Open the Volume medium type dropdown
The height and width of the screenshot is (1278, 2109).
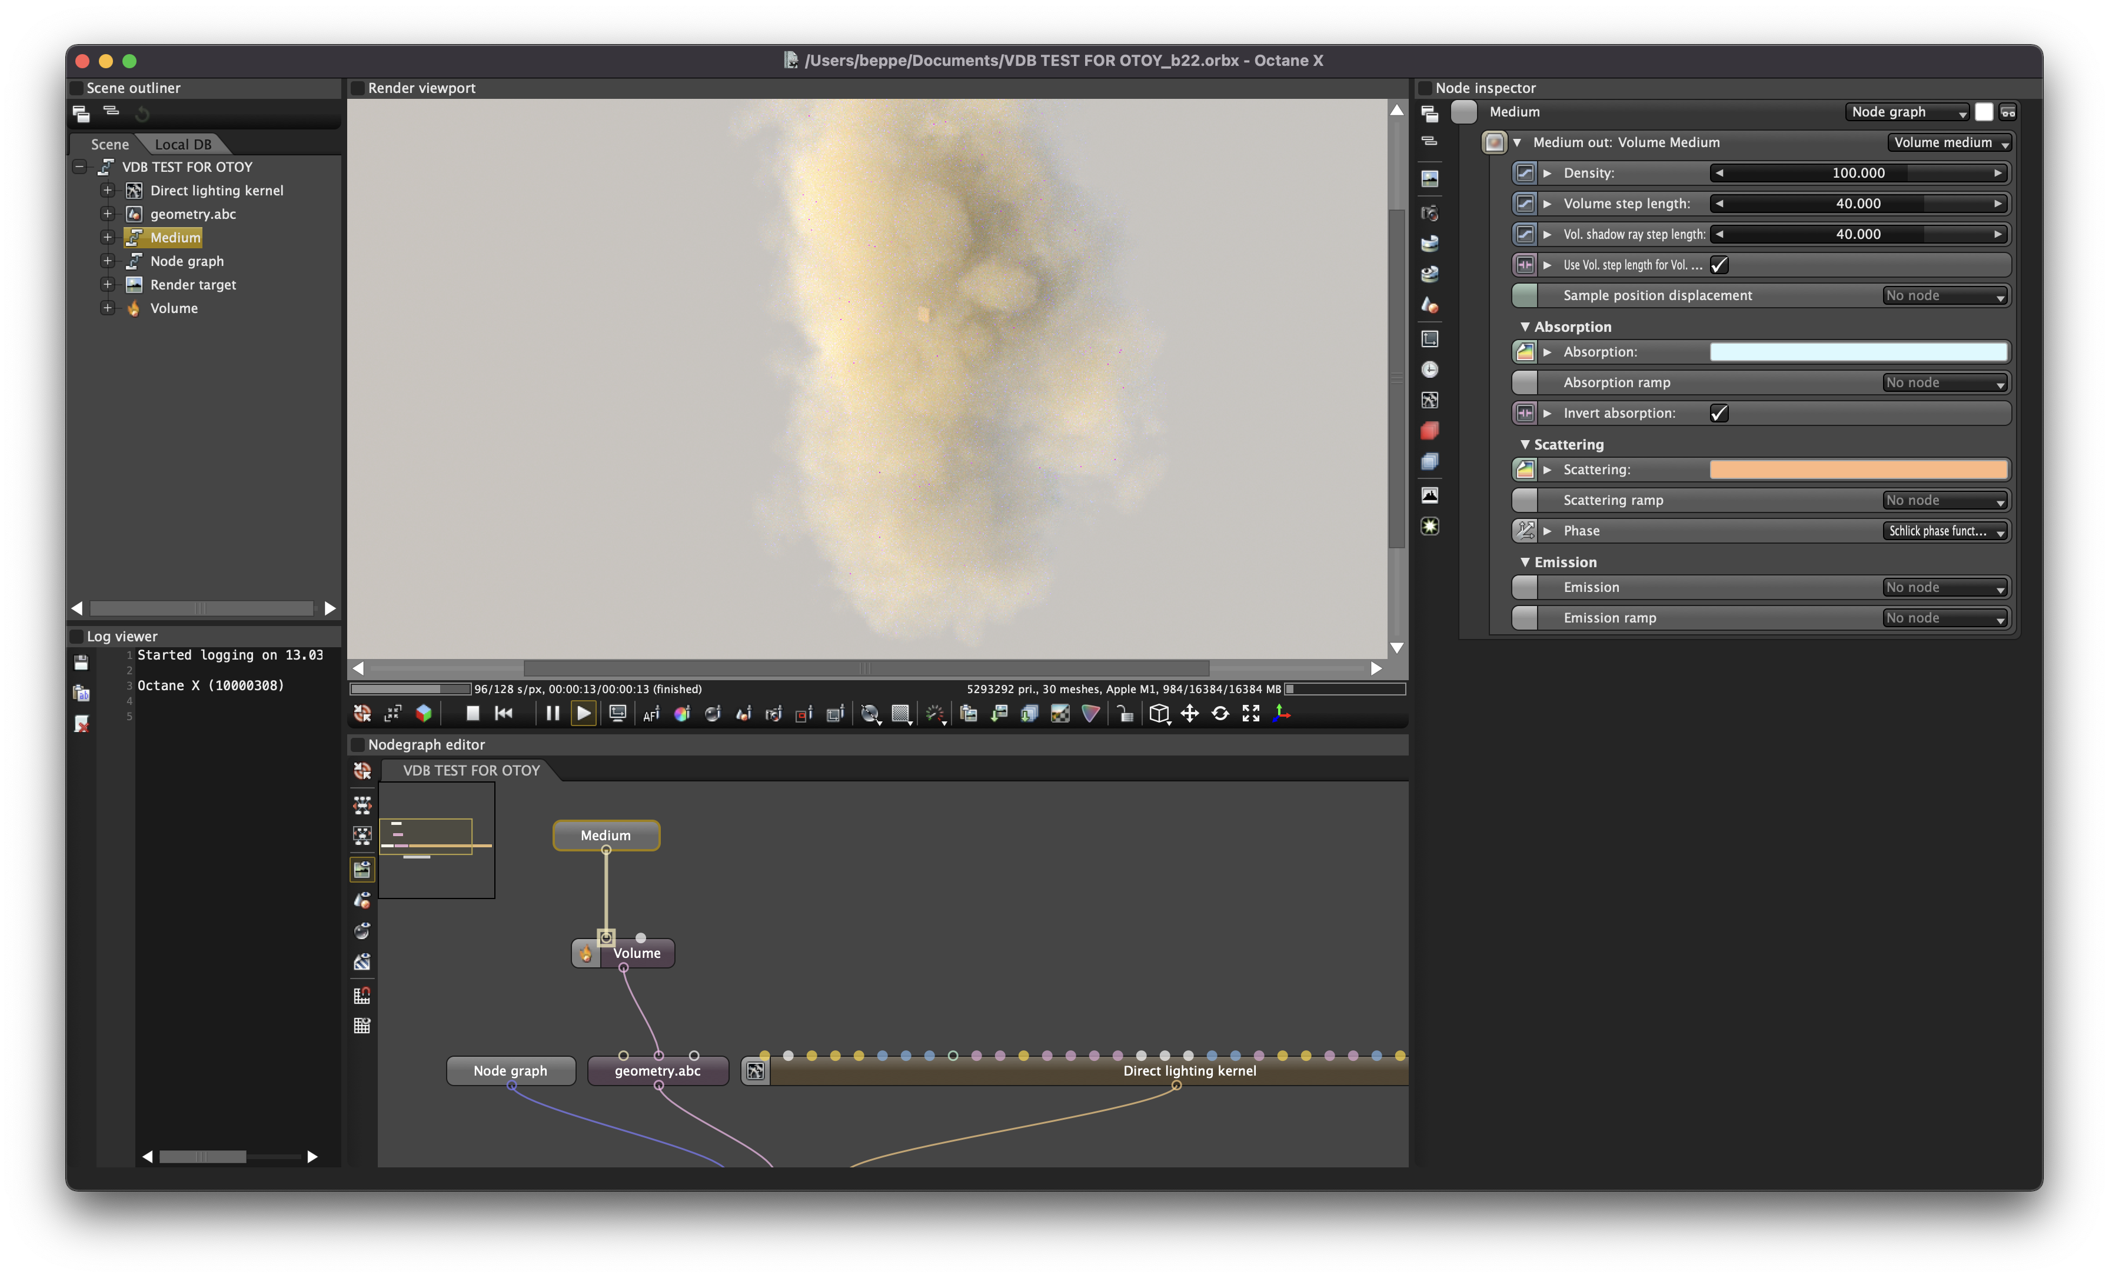pos(1949,143)
